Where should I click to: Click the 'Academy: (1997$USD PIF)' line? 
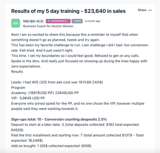45,93
